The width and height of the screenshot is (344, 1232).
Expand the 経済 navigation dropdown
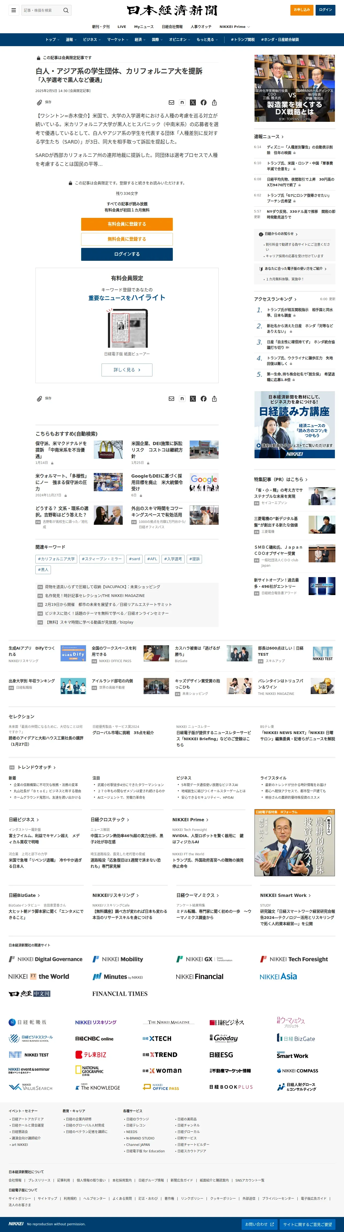[140, 40]
